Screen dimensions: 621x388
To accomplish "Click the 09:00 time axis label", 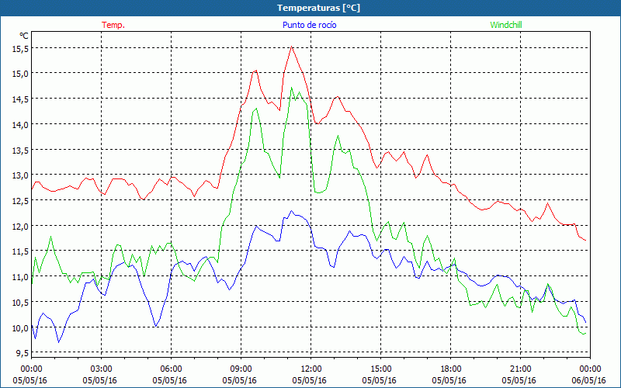I will click(241, 369).
